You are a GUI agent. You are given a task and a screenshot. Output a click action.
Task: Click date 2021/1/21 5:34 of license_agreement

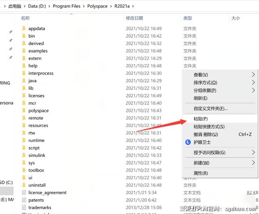coord(141,193)
